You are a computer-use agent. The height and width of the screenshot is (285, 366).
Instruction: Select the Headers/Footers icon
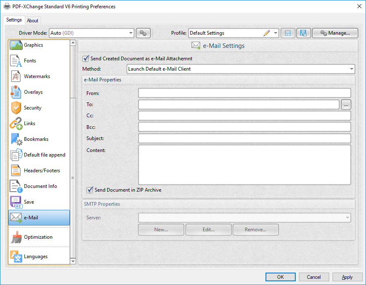coord(16,170)
